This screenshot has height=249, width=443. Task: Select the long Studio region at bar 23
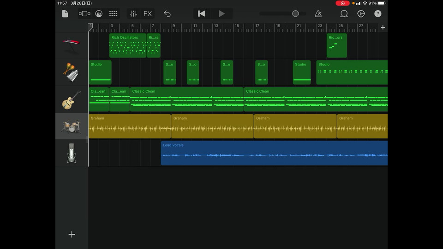click(352, 72)
